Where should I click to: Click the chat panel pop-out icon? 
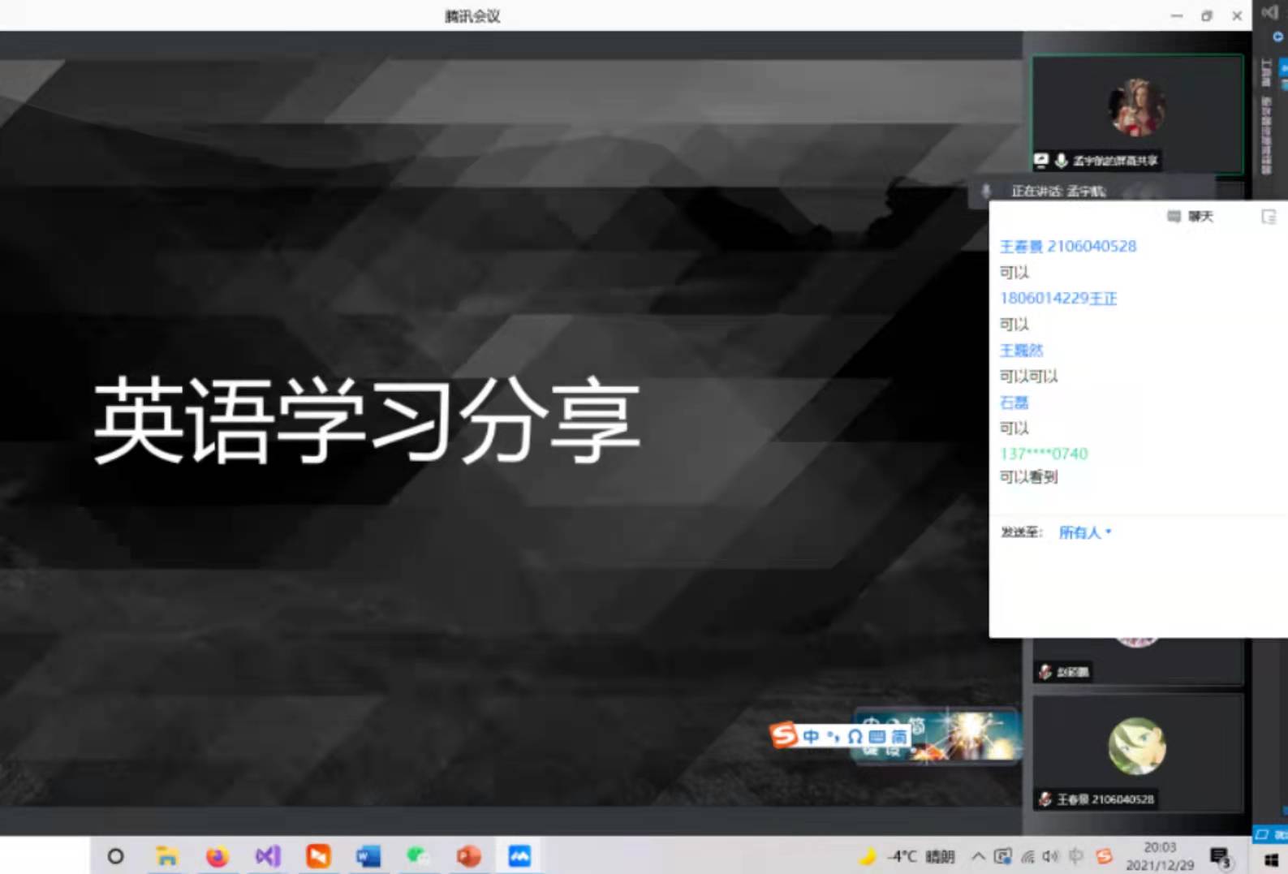tap(1269, 217)
